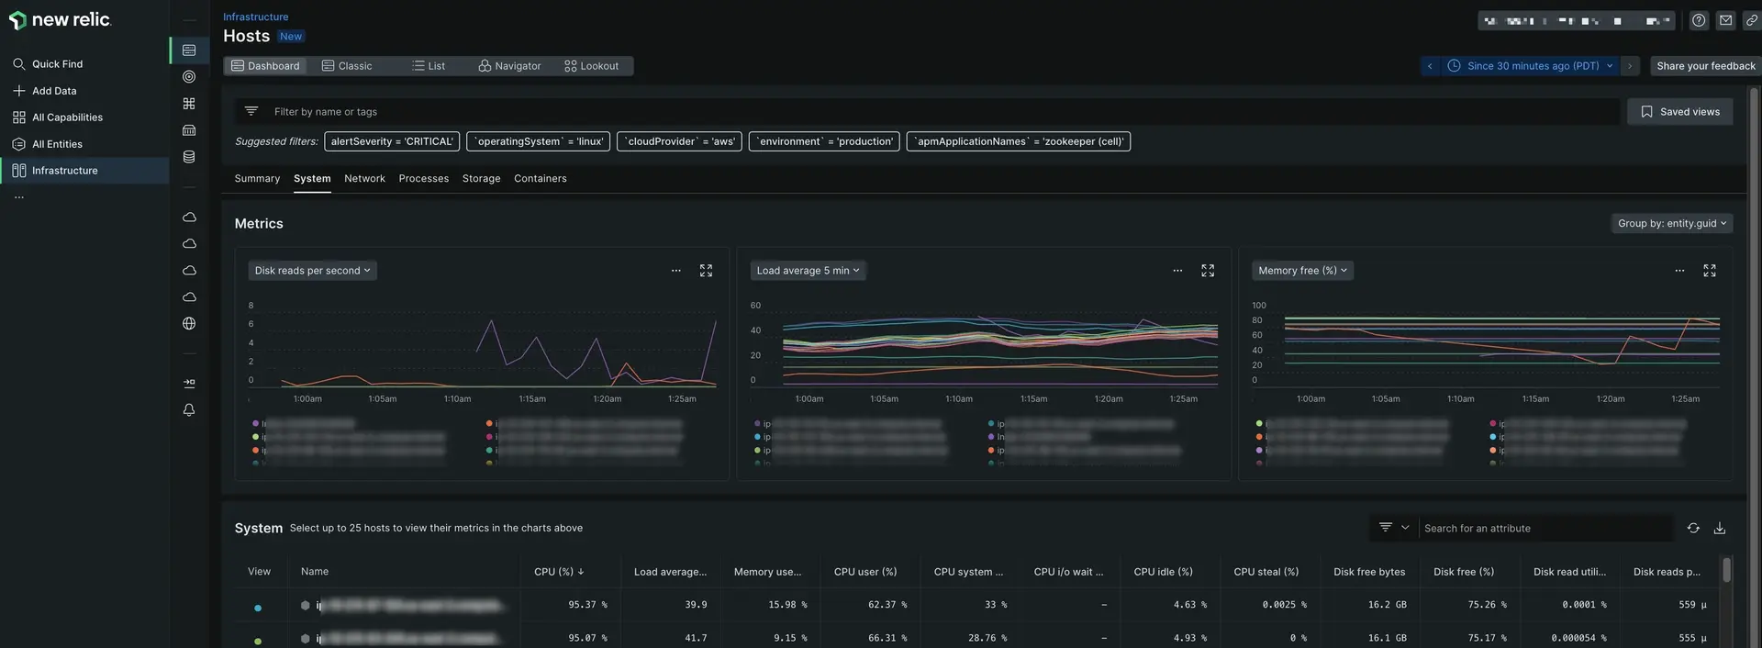Viewport: 1762px width, 648px height.
Task: Click the notifications bell in sidebar
Action: click(x=189, y=410)
